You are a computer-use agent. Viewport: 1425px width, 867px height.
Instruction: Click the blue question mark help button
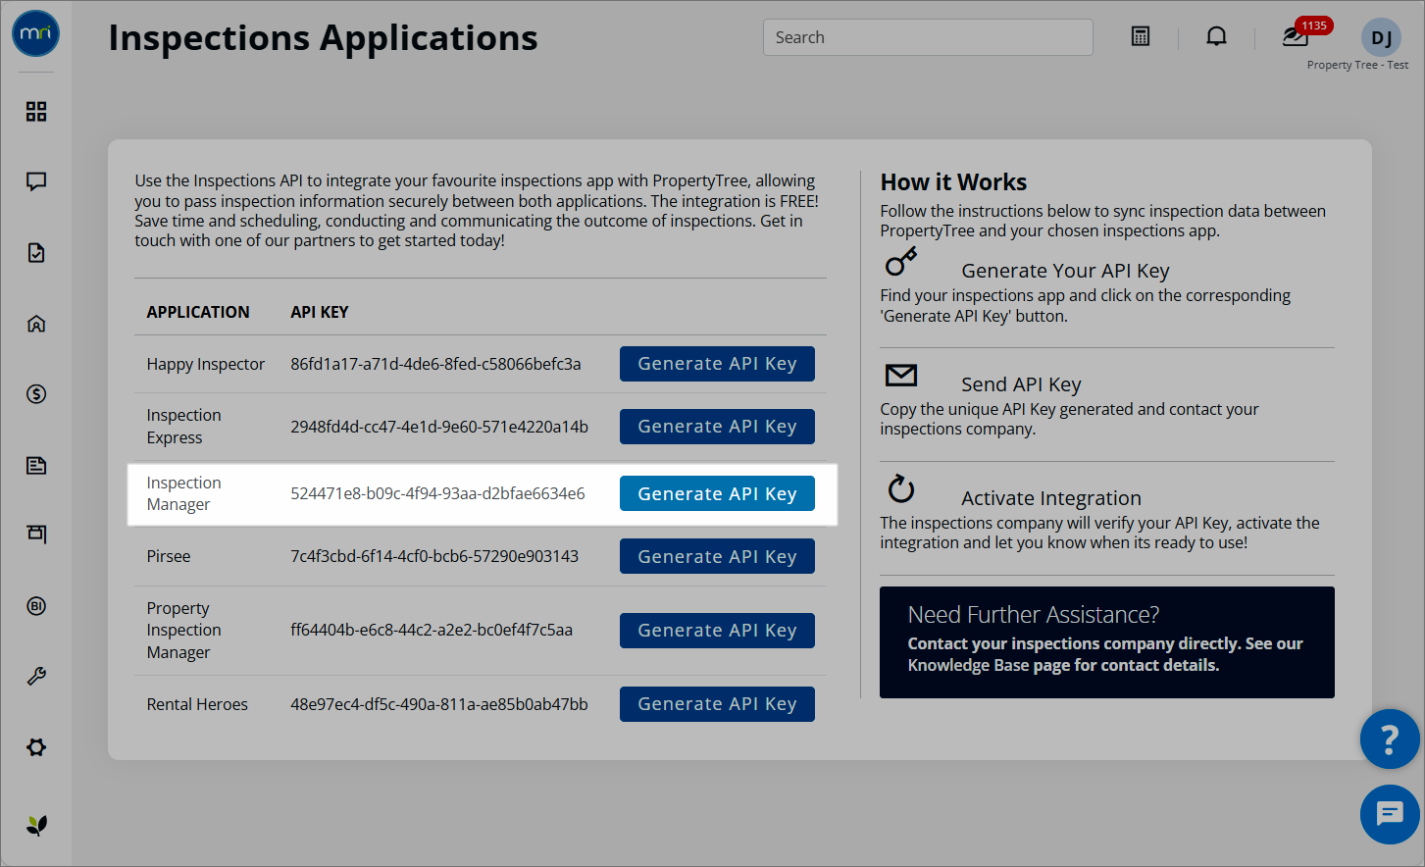coord(1390,739)
